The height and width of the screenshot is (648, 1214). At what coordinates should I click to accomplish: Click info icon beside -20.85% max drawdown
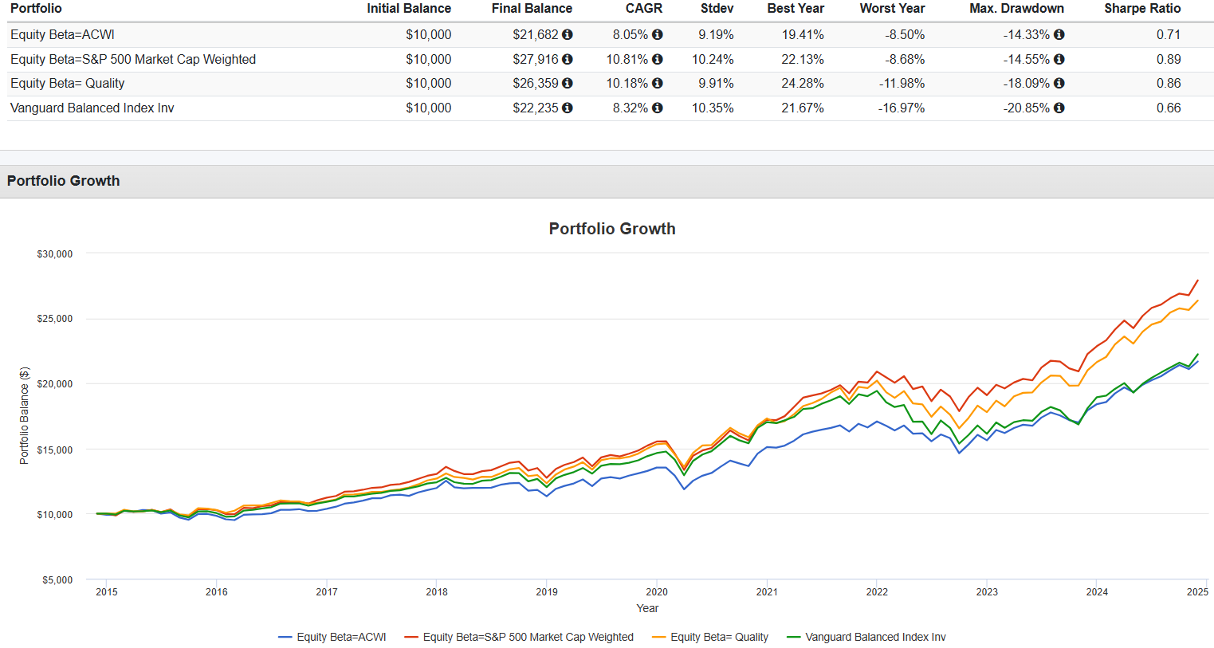pyautogui.click(x=1059, y=108)
